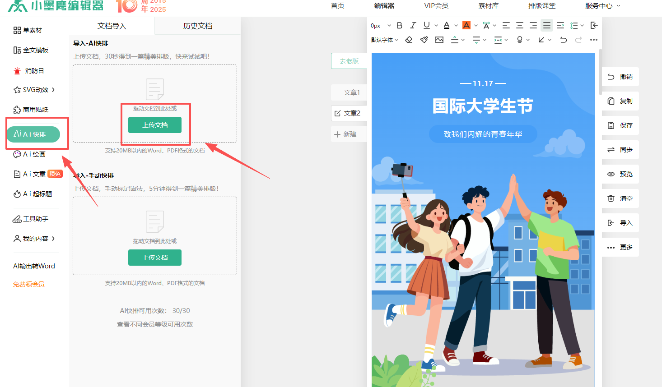Click the eraser clear-format icon

409,40
